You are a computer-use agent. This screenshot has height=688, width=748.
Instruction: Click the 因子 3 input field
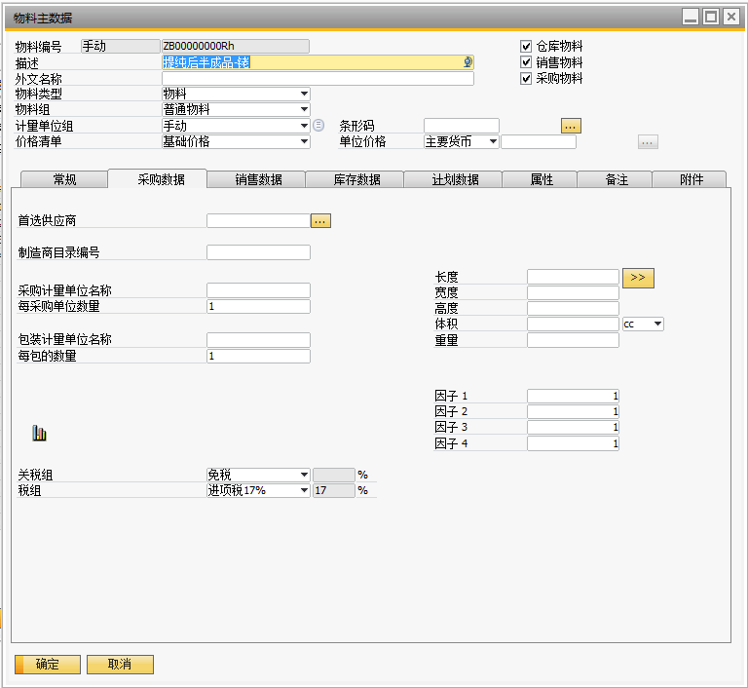pos(573,427)
